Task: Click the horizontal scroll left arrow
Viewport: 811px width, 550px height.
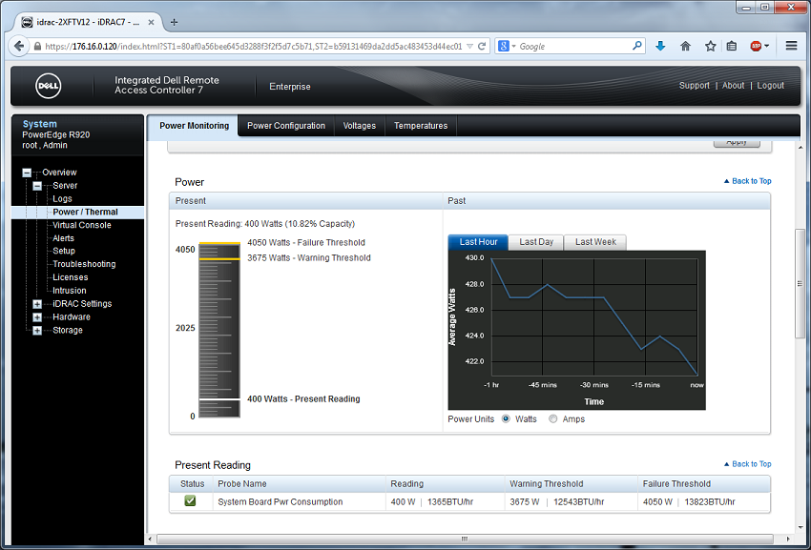Action: 151,539
